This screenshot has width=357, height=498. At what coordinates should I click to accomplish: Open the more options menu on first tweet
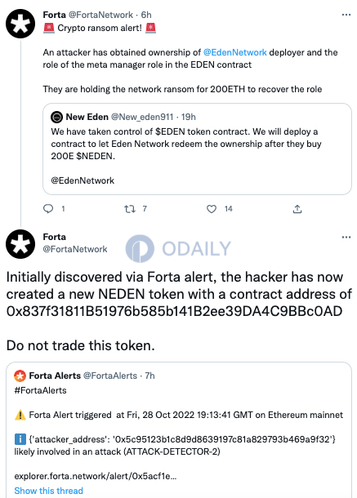346,15
